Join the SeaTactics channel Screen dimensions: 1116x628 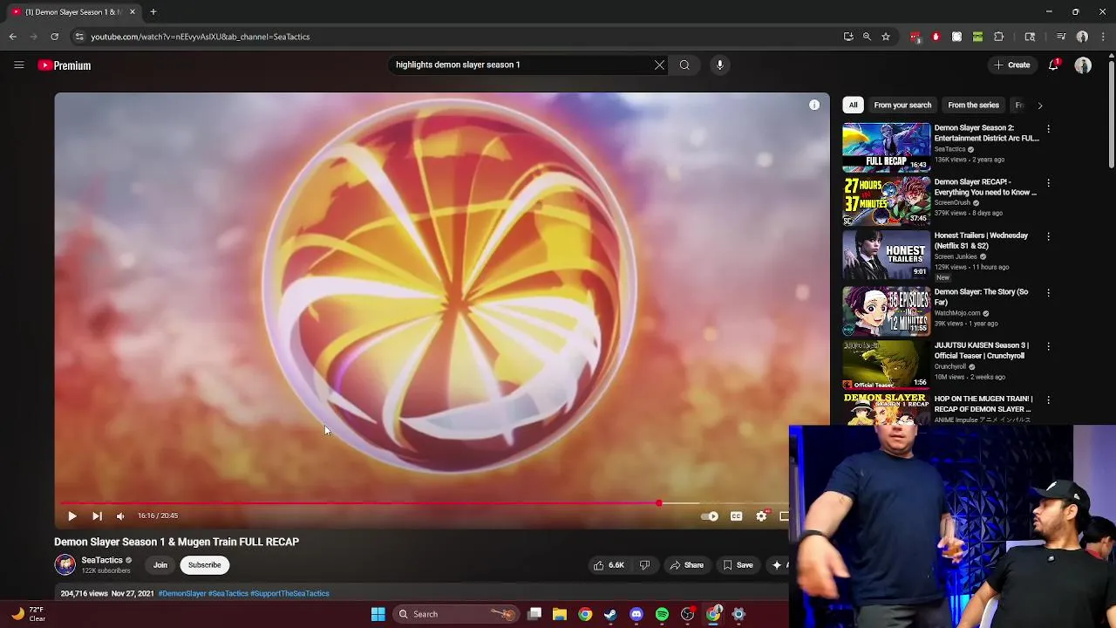pos(160,565)
